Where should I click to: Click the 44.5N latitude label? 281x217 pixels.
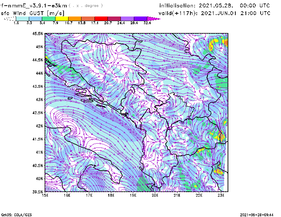(38, 60)
